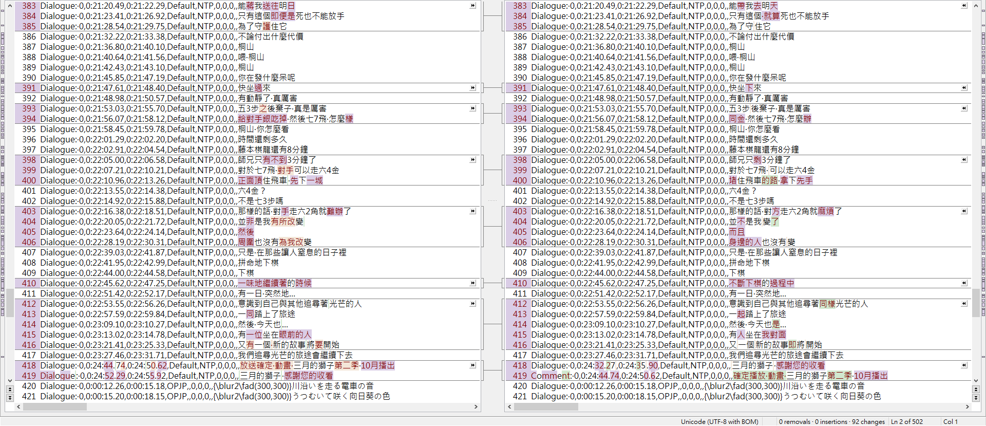Image resolution: width=986 pixels, height=426 pixels.
Task: Select line 401 in the right pane
Action: [738, 191]
